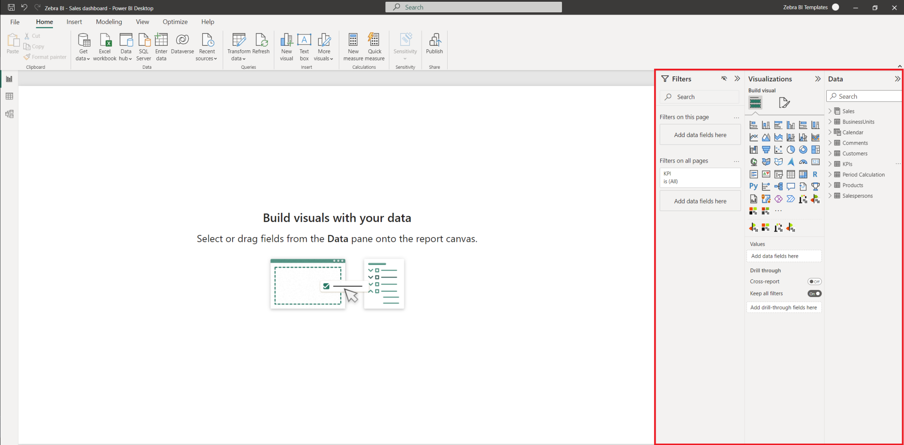Click the Format page pencil icon

[784, 103]
